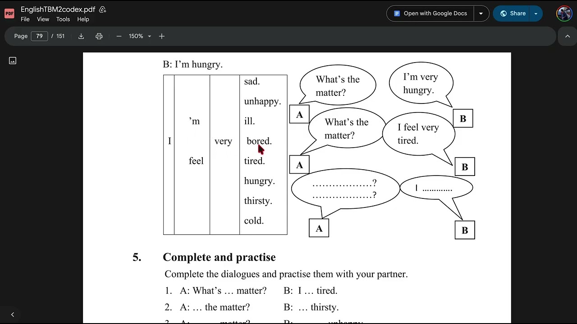Viewport: 577px width, 324px height.
Task: Click the word 'very' in the table
Action: [223, 141]
